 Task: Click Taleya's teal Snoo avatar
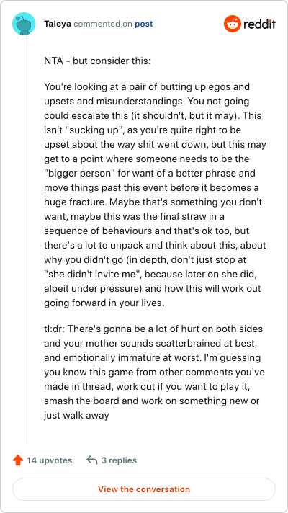pyautogui.click(x=24, y=24)
